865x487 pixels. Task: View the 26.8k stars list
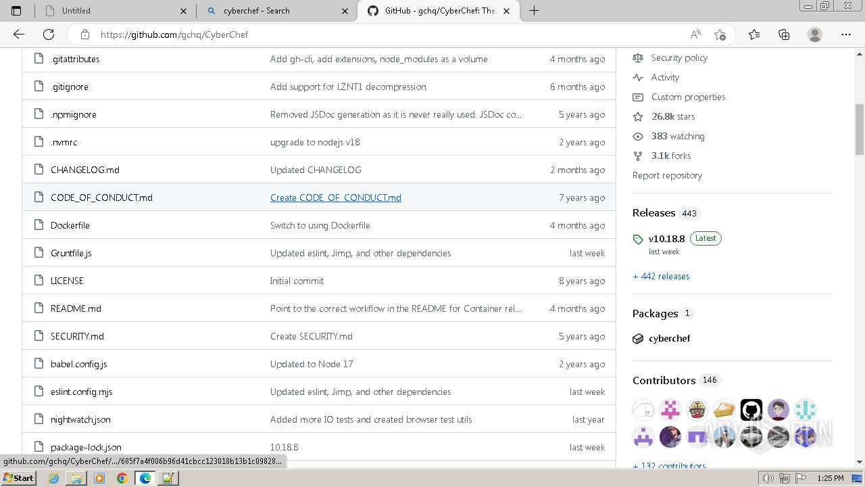click(x=673, y=116)
